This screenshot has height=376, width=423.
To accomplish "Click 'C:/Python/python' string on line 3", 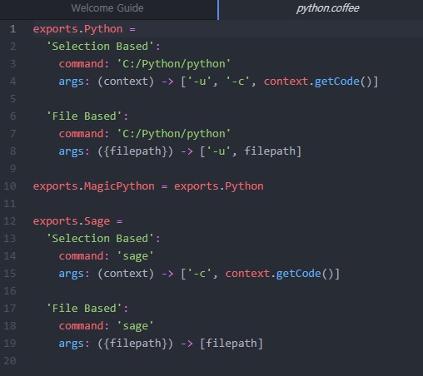I will 173,64.
